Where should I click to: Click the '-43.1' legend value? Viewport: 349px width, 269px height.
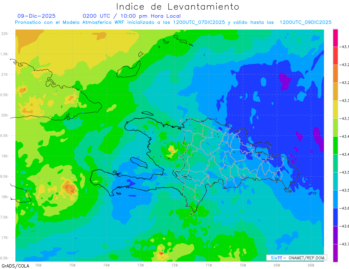(344, 47)
